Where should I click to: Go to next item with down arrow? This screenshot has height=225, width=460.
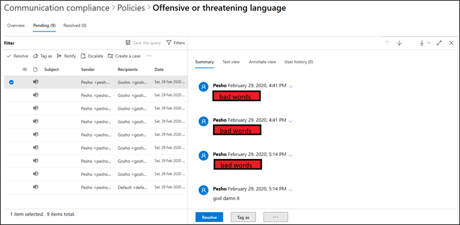click(399, 43)
